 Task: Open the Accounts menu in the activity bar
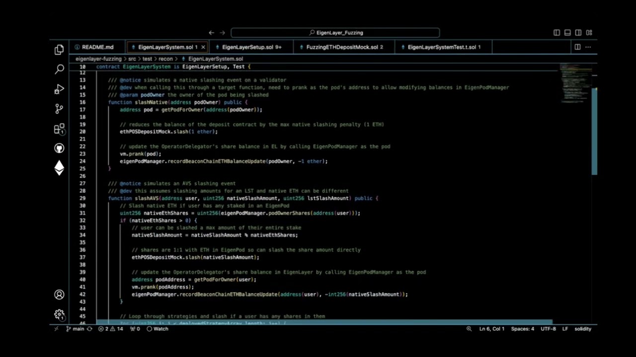pos(59,295)
